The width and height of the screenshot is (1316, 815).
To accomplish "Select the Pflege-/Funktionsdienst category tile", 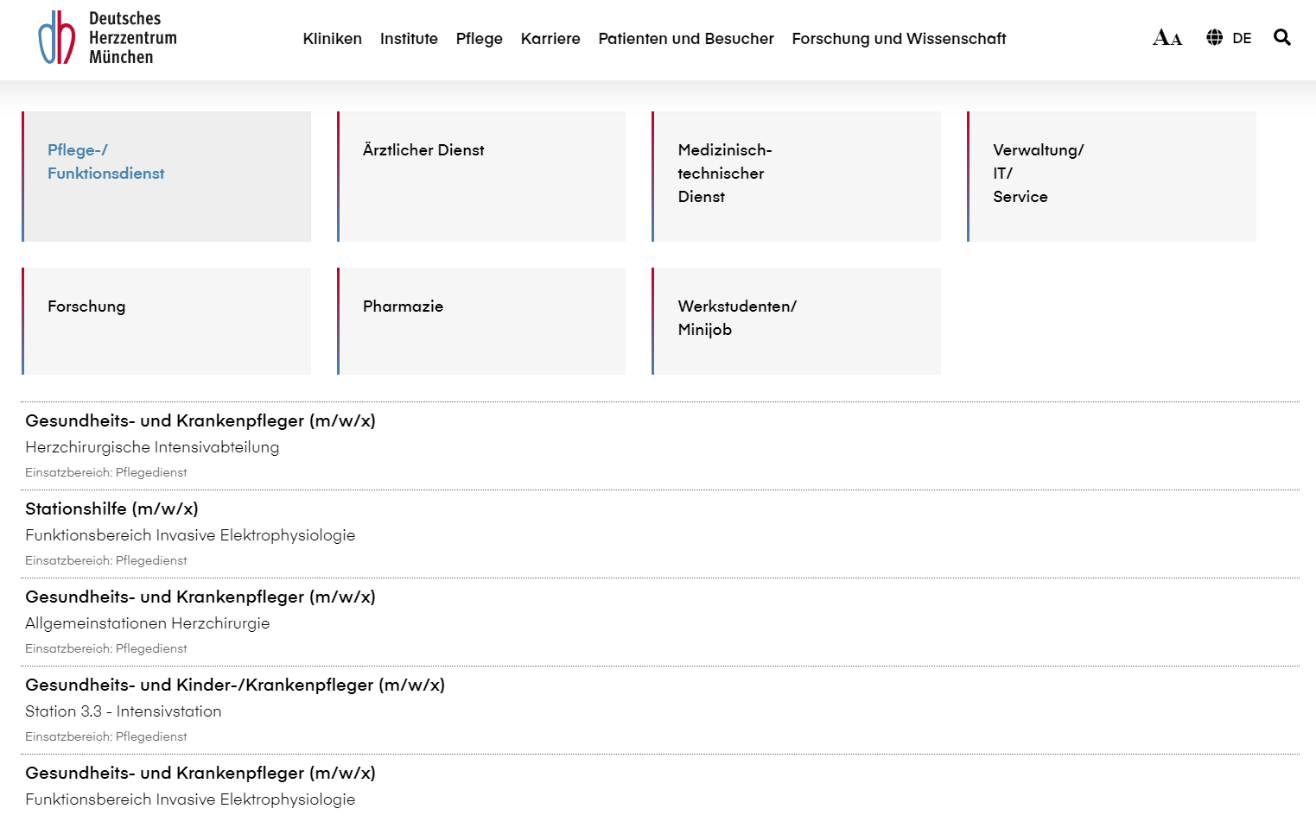I will (x=167, y=176).
